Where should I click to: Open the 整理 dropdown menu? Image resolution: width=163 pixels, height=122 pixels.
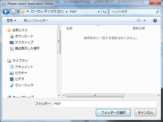tap(11, 21)
